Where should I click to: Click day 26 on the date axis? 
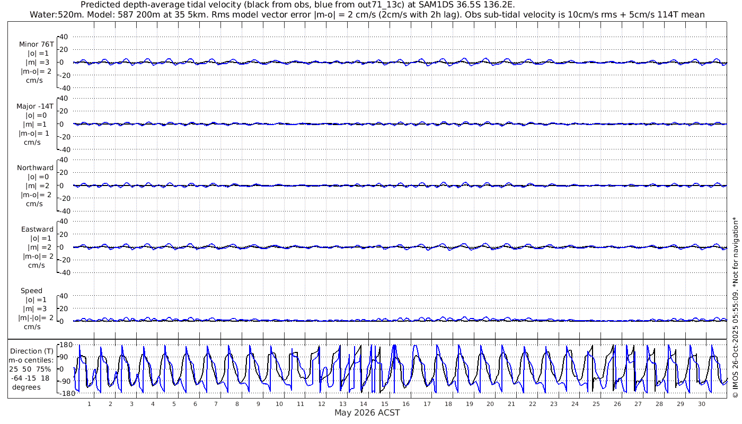(x=617, y=404)
